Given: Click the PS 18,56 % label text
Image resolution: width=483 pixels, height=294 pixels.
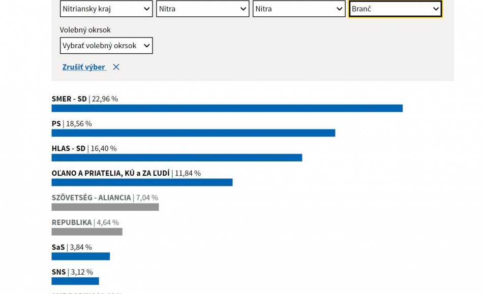Looking at the screenshot, I should tap(72, 124).
